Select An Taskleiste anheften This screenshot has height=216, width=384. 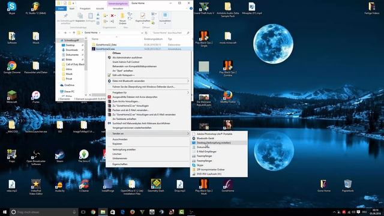[x=149, y=119]
